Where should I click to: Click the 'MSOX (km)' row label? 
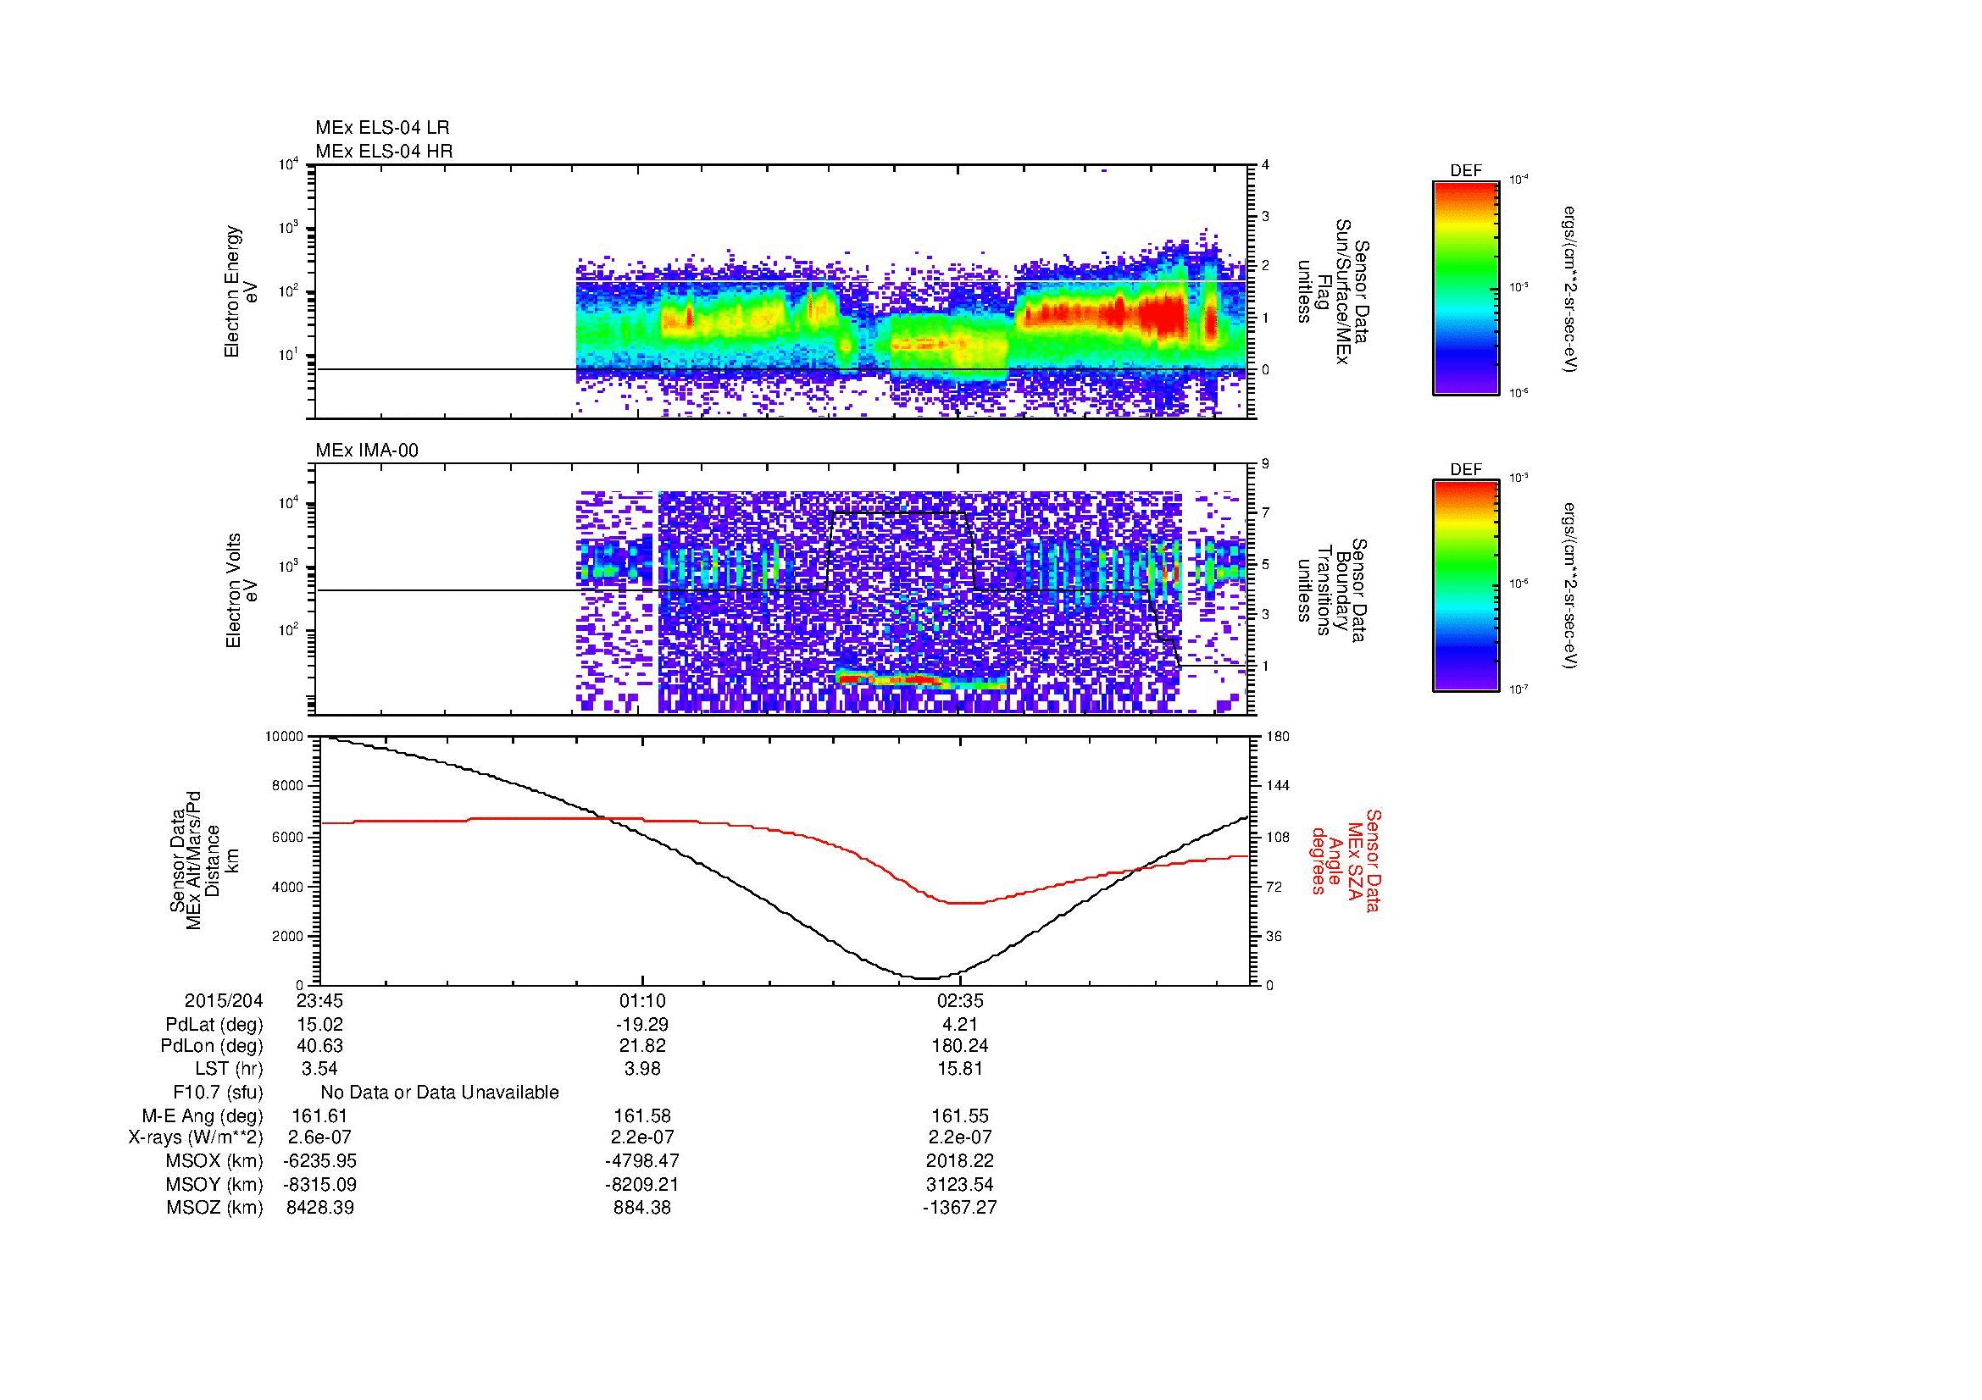click(x=214, y=1161)
